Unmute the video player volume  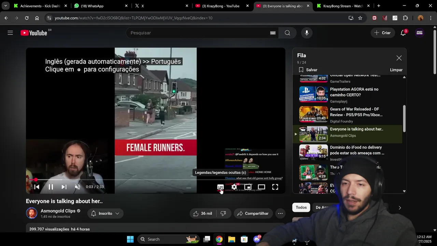click(x=77, y=187)
